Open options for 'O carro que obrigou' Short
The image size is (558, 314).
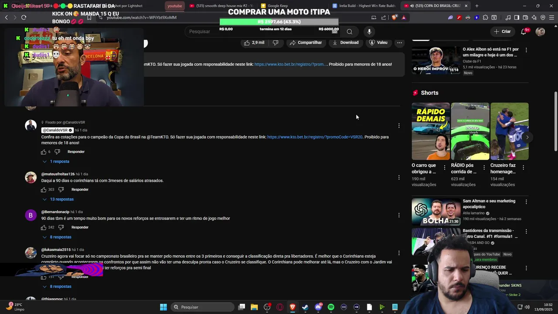pyautogui.click(x=444, y=167)
